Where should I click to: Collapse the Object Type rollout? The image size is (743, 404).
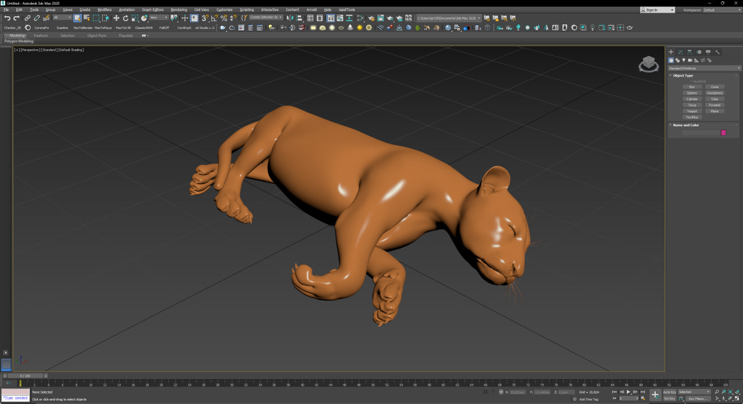pos(682,75)
